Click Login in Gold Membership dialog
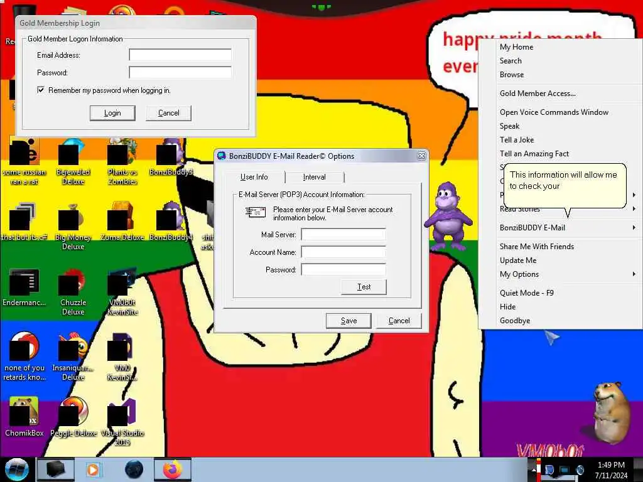This screenshot has width=643, height=482. pyautogui.click(x=112, y=113)
